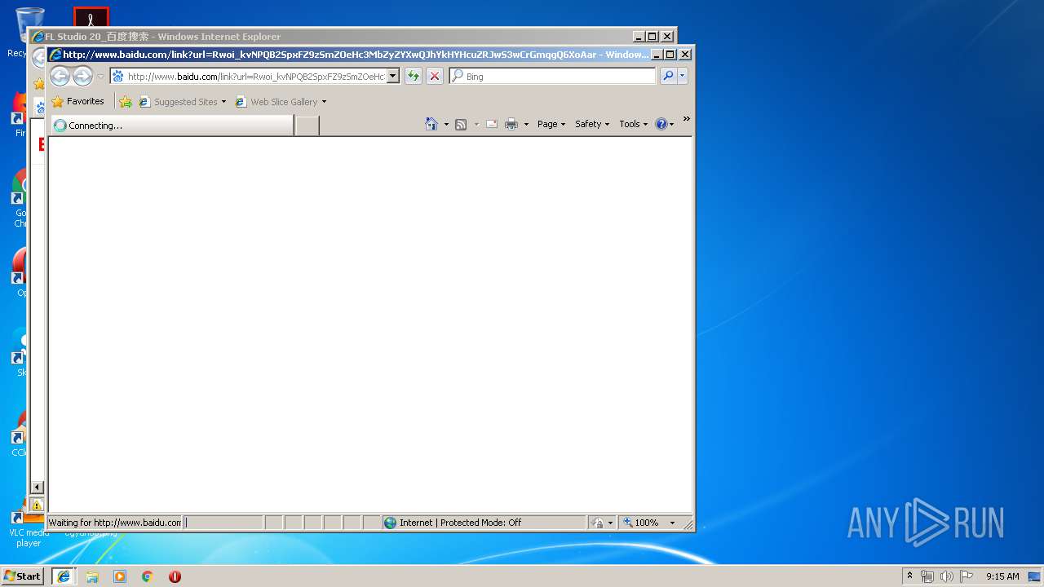Image resolution: width=1044 pixels, height=587 pixels.
Task: Click the Print icon
Action: 511,124
